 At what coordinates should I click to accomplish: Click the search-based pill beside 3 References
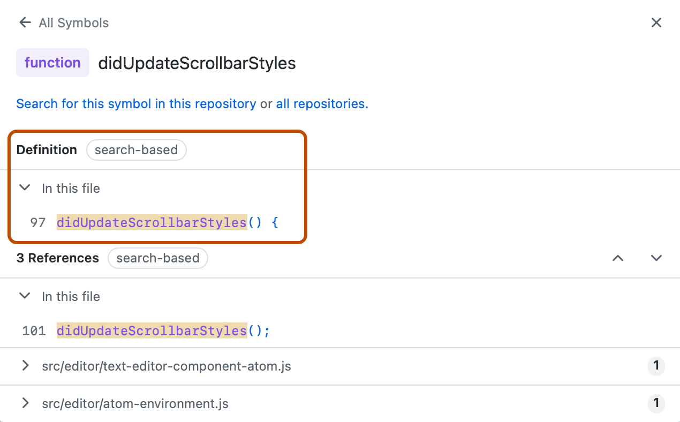click(x=158, y=258)
